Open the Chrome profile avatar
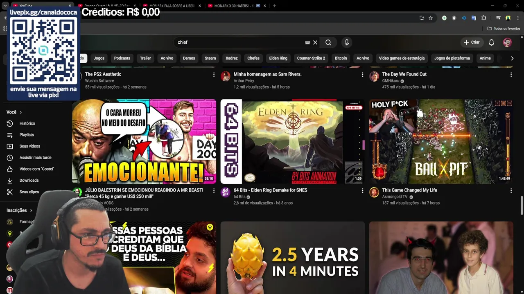This screenshot has width=524, height=294. (x=508, y=18)
